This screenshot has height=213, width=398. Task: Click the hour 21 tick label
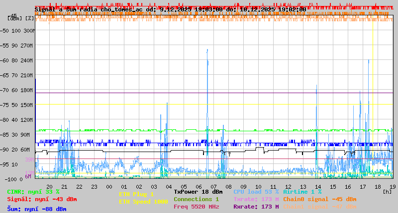65,187
